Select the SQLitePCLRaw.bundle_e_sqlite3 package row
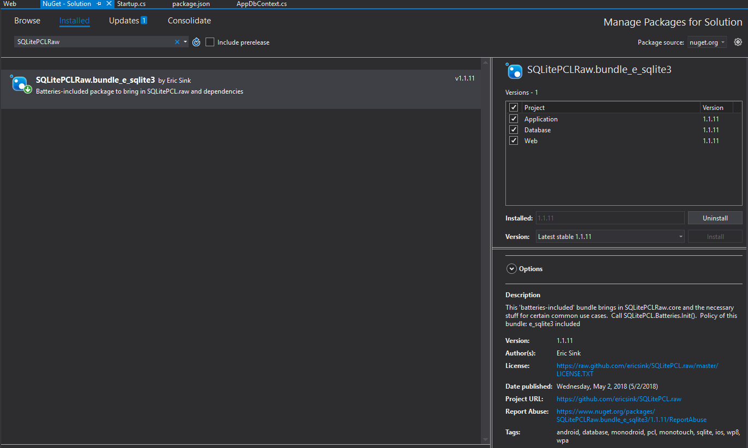Screen dimensions: 748x448 pyautogui.click(x=241, y=89)
